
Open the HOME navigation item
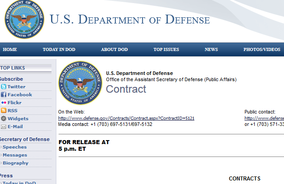[10, 50]
